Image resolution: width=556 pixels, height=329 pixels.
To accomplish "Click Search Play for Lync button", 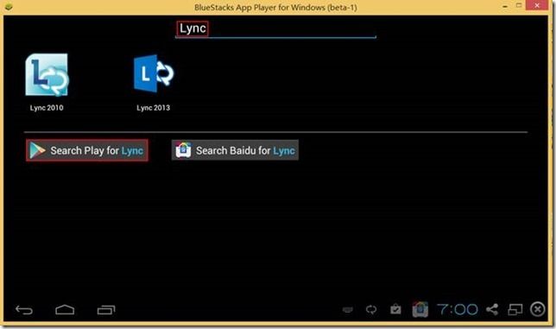I will pyautogui.click(x=87, y=150).
